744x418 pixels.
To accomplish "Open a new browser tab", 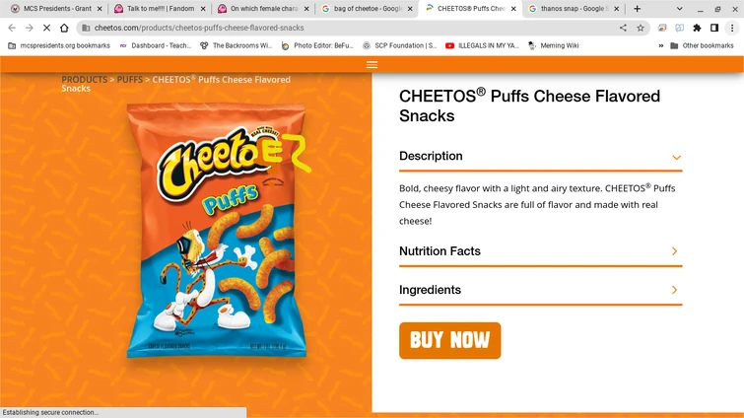I will pyautogui.click(x=638, y=9).
